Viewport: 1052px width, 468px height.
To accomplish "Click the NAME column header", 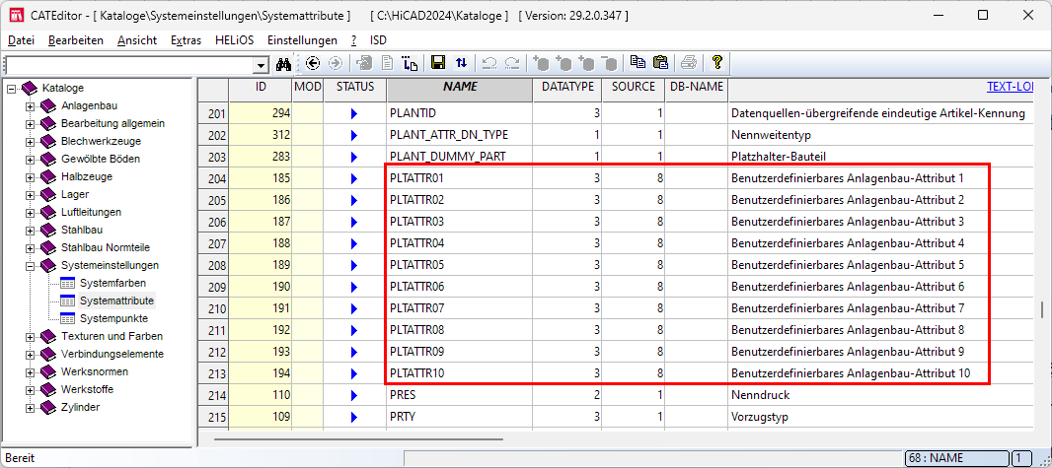I will coord(460,87).
